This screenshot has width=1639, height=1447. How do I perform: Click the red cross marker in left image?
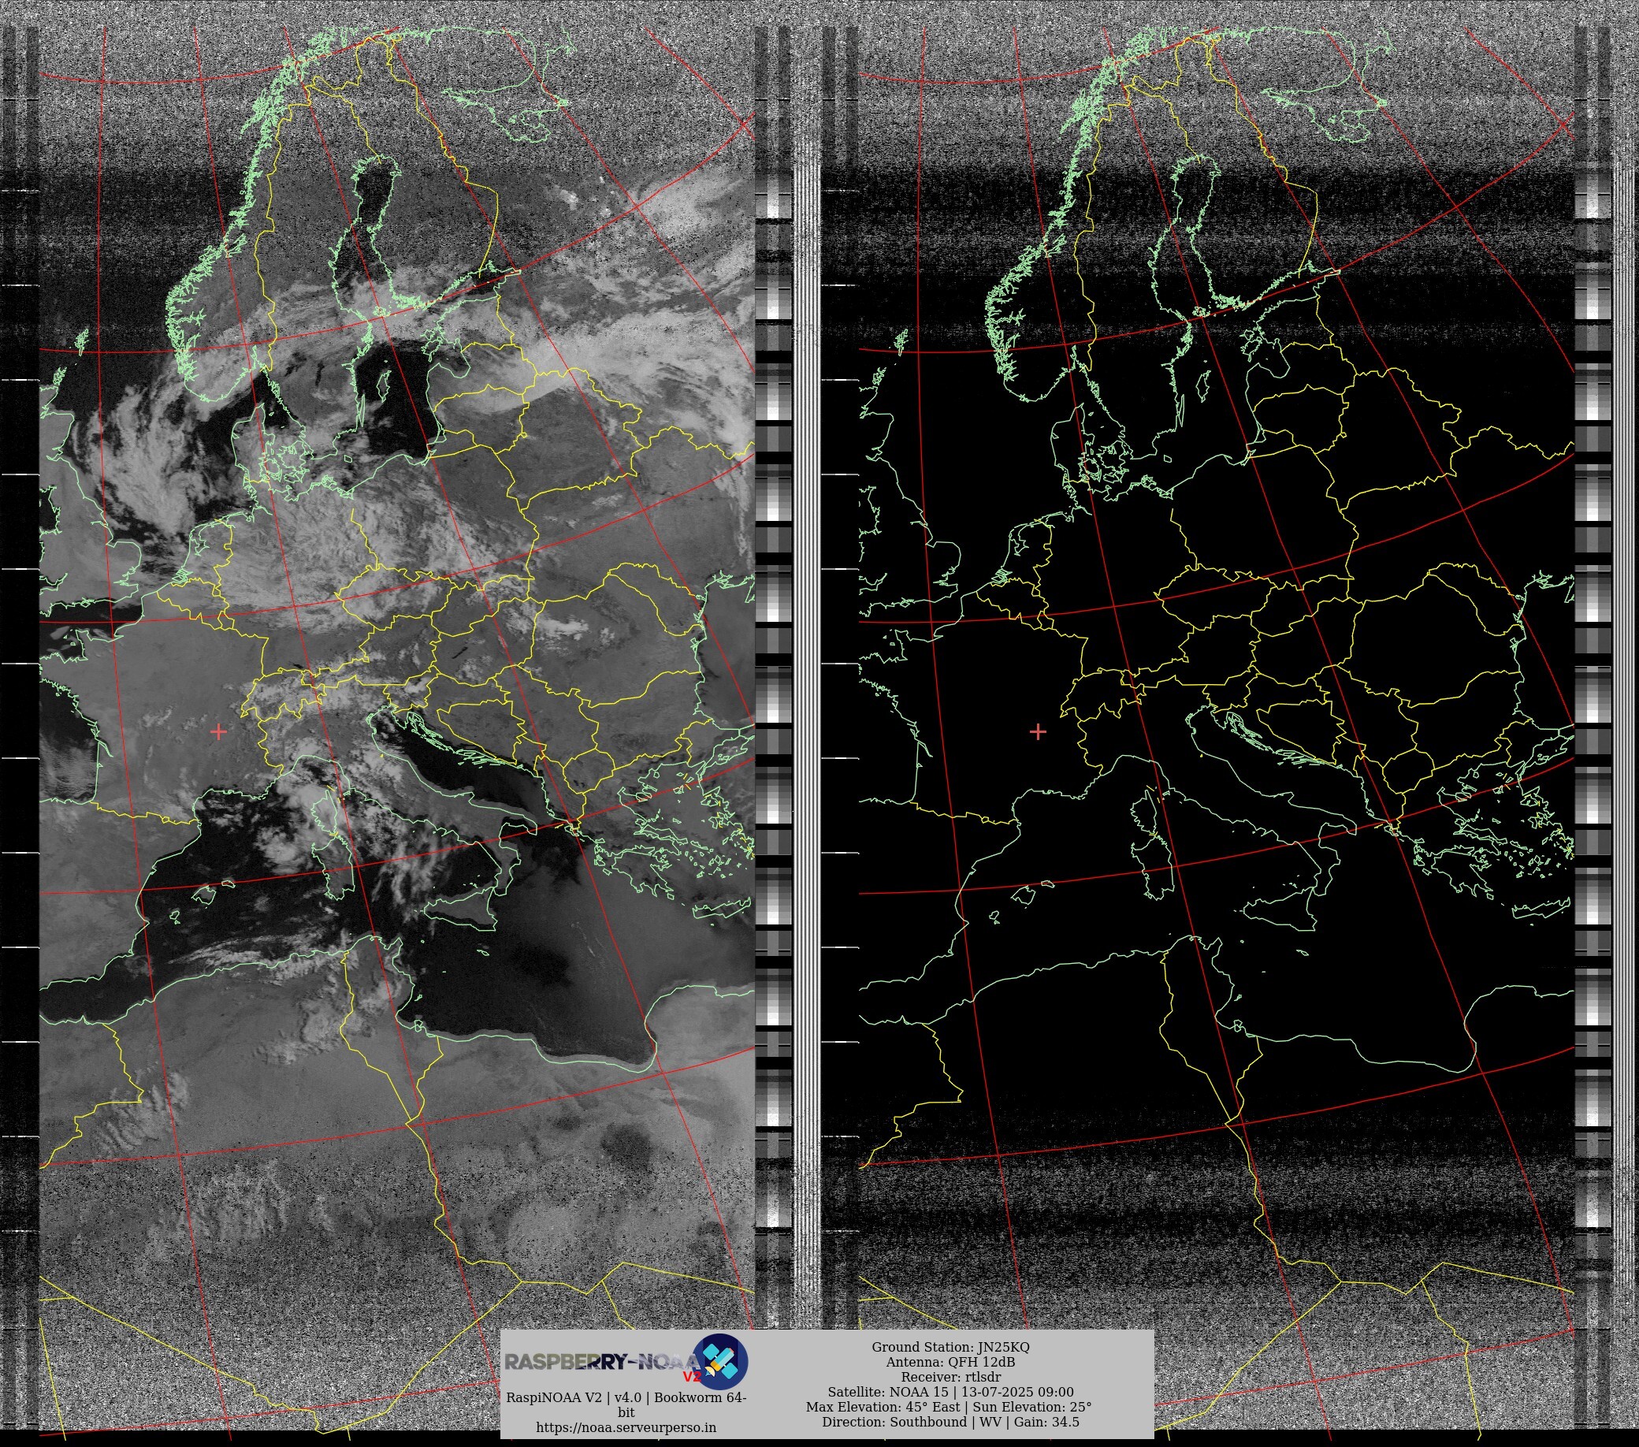pos(219,731)
